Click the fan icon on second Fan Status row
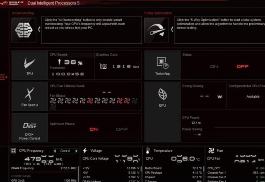 pyautogui.click(x=53, y=107)
